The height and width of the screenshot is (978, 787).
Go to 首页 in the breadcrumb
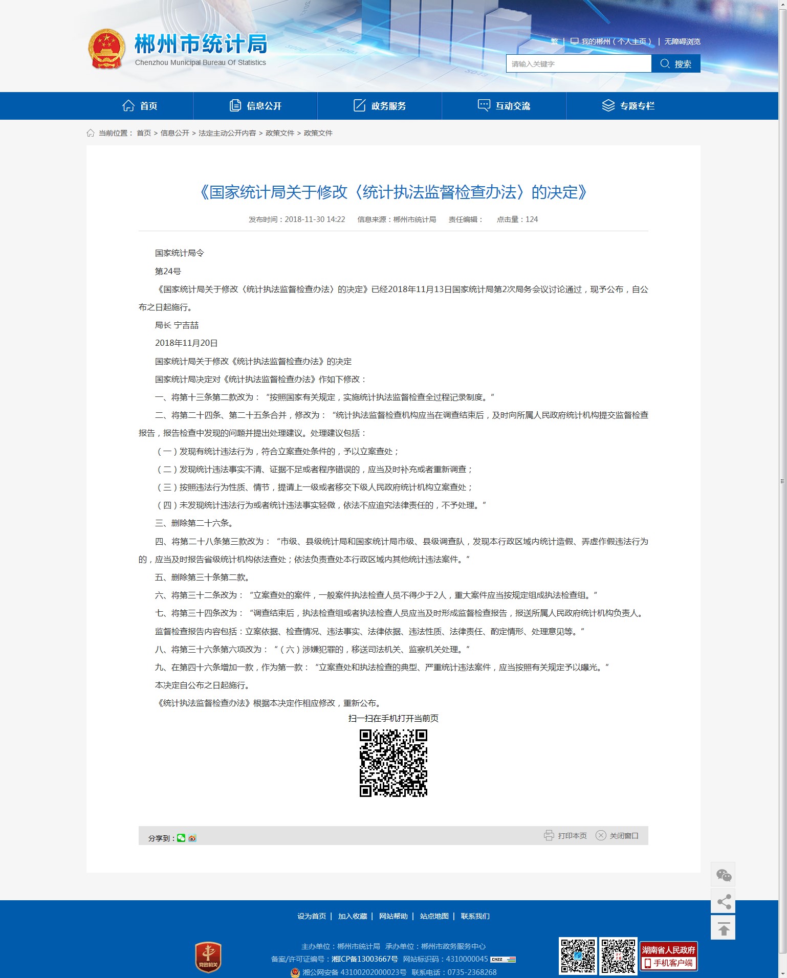tap(144, 133)
